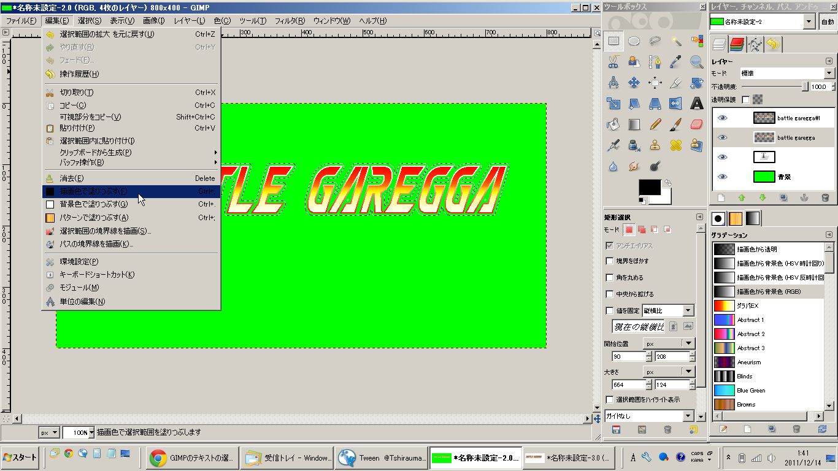Select the Fuzzy Select magic wand tool
838x471 pixels.
(x=676, y=42)
